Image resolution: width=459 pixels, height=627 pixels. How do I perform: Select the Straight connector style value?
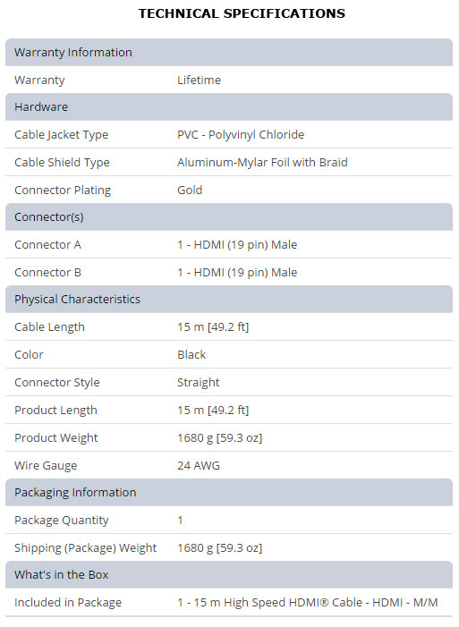coord(198,383)
